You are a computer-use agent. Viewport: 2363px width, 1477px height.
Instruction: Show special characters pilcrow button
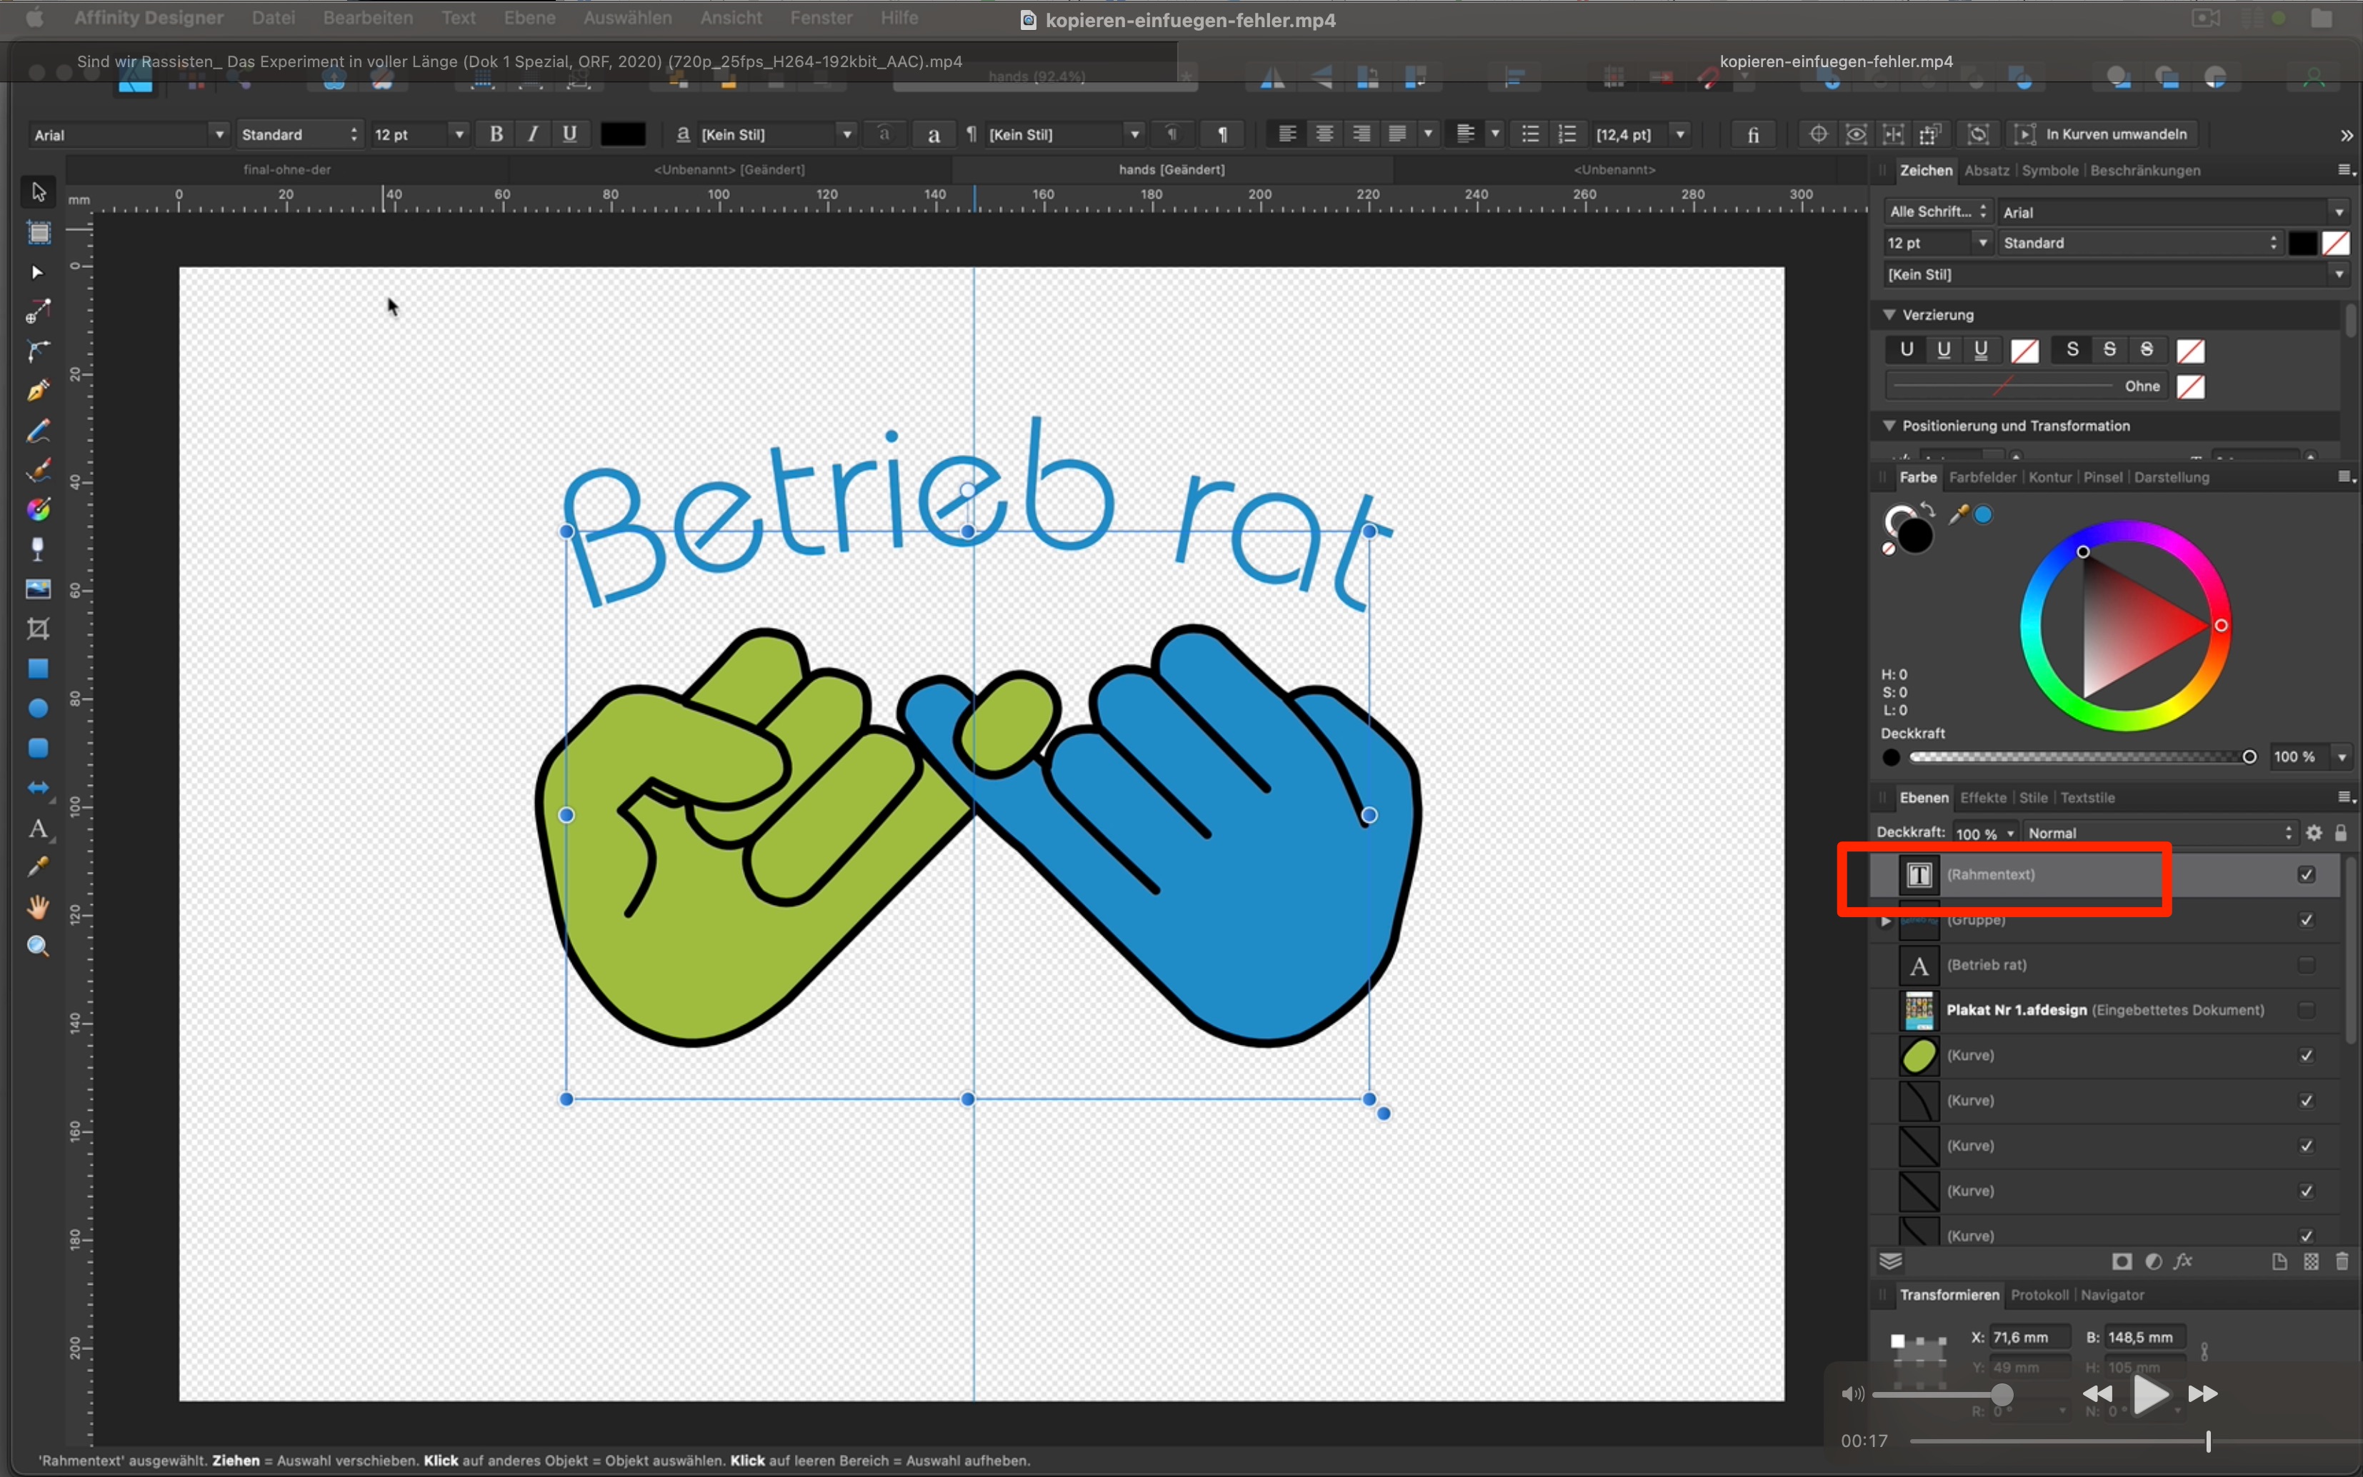click(x=1222, y=135)
